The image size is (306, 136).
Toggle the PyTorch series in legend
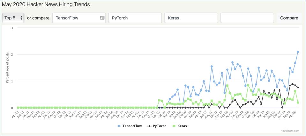tap(159, 126)
